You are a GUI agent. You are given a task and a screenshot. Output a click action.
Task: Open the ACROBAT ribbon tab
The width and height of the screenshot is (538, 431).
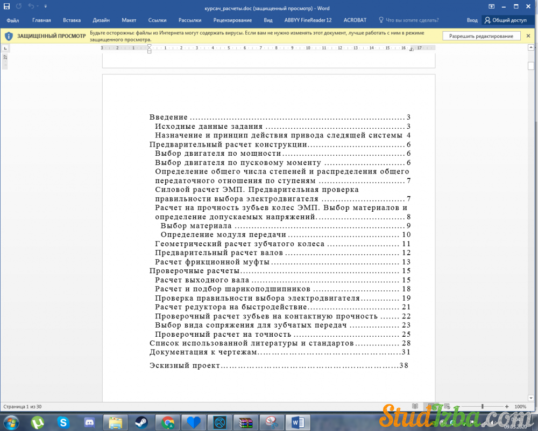pyautogui.click(x=355, y=20)
